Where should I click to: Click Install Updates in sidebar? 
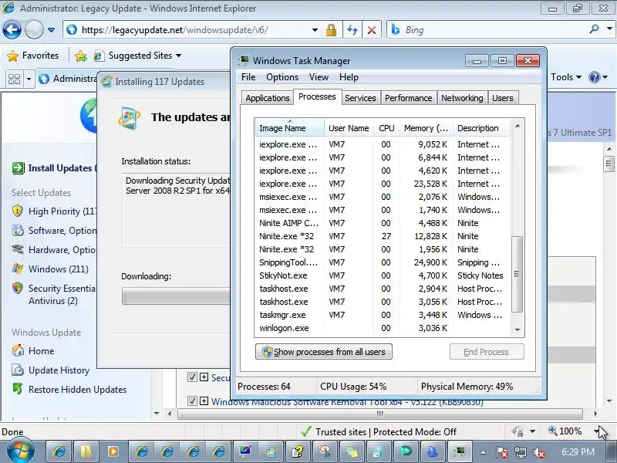point(55,168)
